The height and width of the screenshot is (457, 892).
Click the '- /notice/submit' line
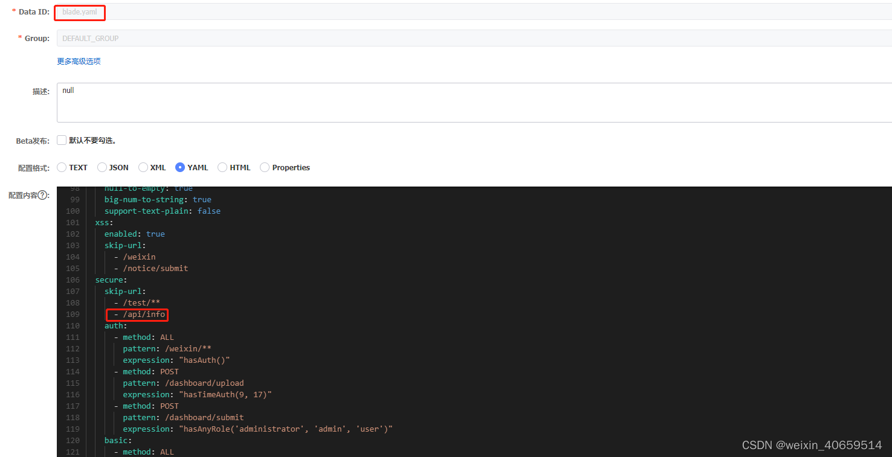[150, 268]
